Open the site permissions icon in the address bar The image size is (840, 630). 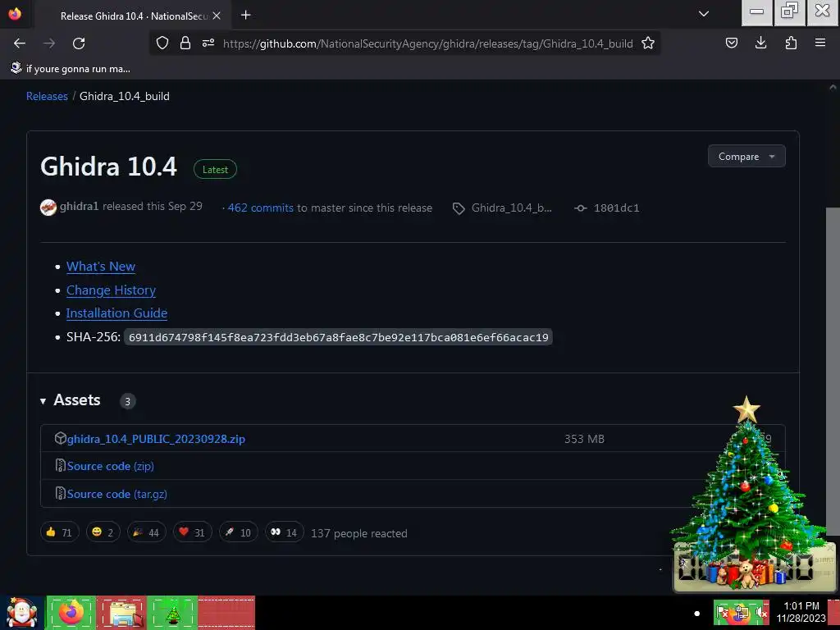(208, 43)
